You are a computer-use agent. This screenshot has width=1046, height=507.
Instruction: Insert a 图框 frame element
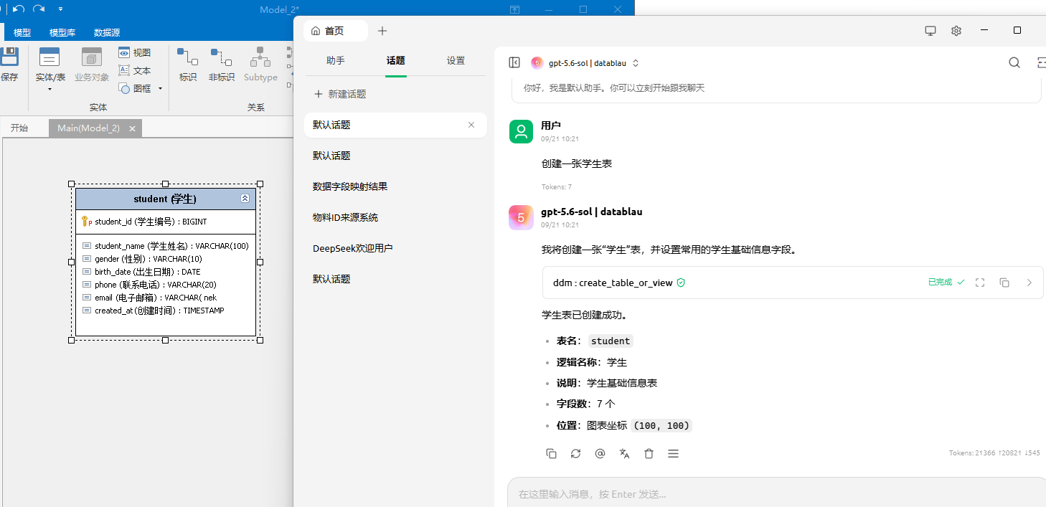click(135, 88)
